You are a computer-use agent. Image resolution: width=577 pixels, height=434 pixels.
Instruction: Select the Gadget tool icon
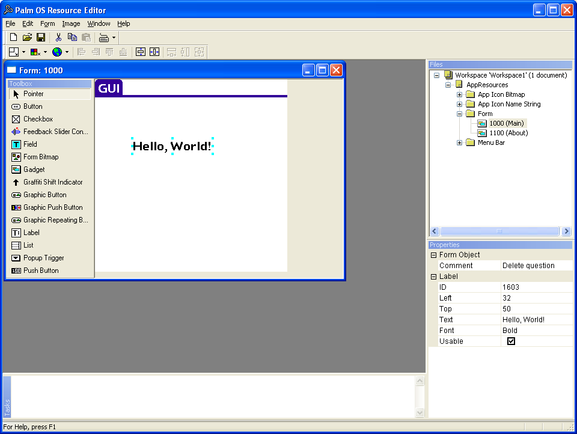[x=16, y=170]
